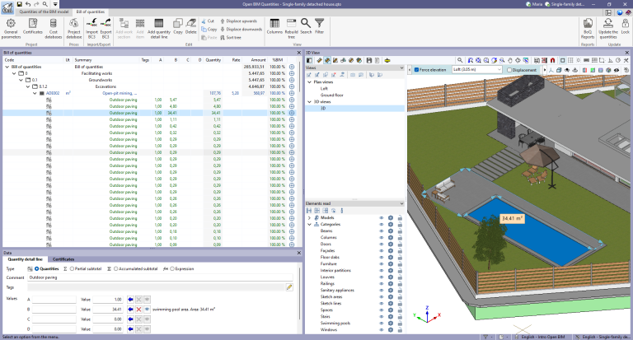This screenshot has height=340, width=633.
Task: Click Displace upwards
Action: (x=238, y=21)
